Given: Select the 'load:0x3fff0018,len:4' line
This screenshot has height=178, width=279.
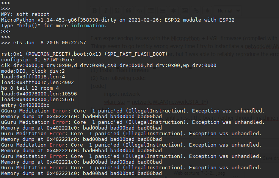Looking at the screenshot, I should click(x=33, y=77).
